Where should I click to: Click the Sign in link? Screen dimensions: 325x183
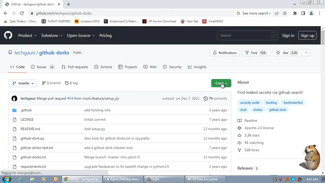tap(288, 35)
